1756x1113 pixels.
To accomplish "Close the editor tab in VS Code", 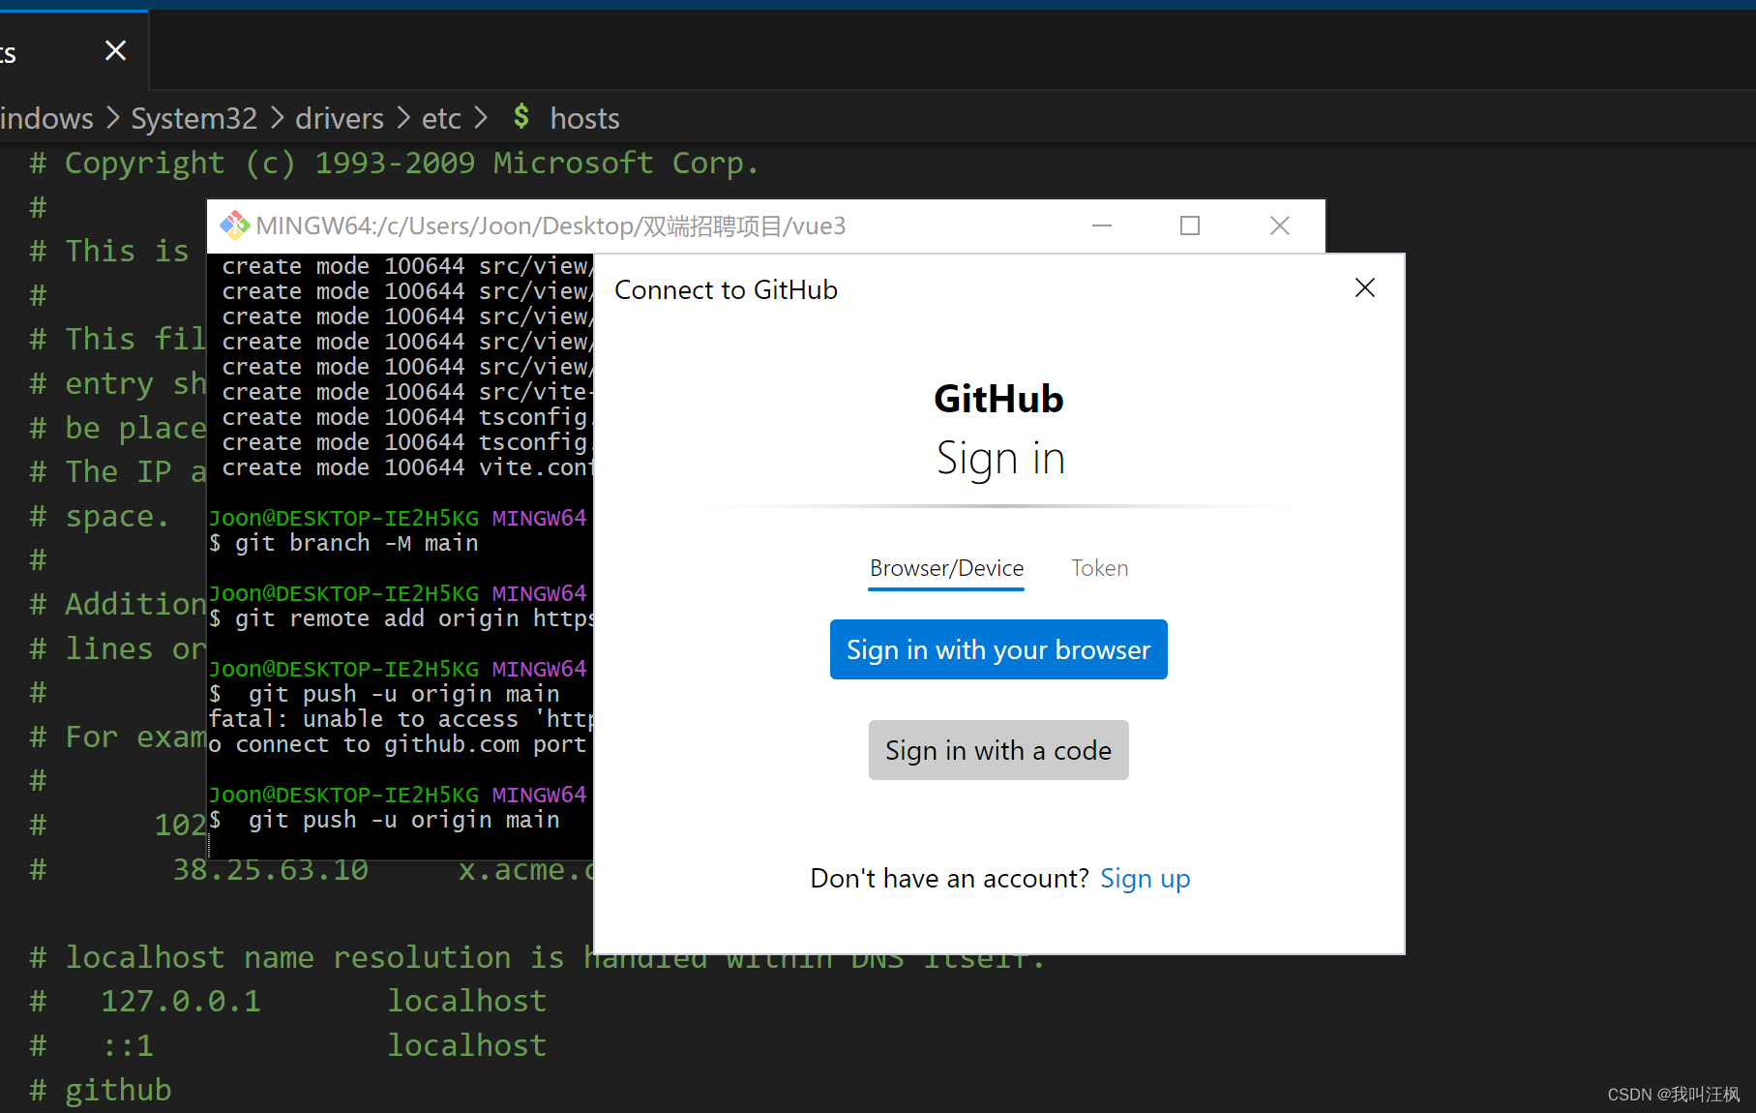I will coord(115,50).
